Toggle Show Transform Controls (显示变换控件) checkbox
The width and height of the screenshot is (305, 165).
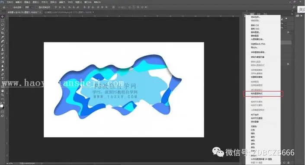coord(36,7)
